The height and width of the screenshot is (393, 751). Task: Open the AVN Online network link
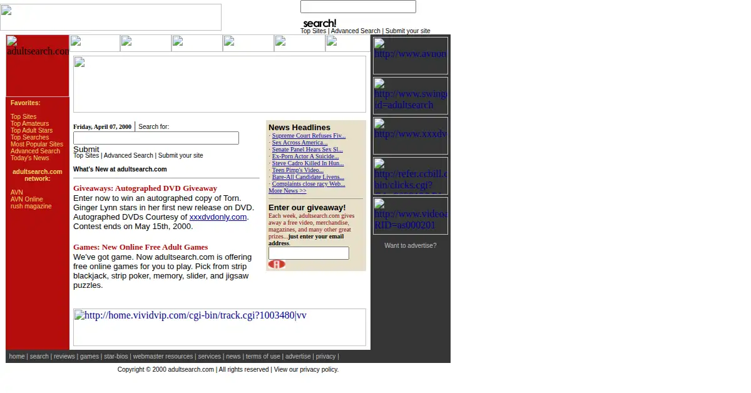click(x=27, y=199)
